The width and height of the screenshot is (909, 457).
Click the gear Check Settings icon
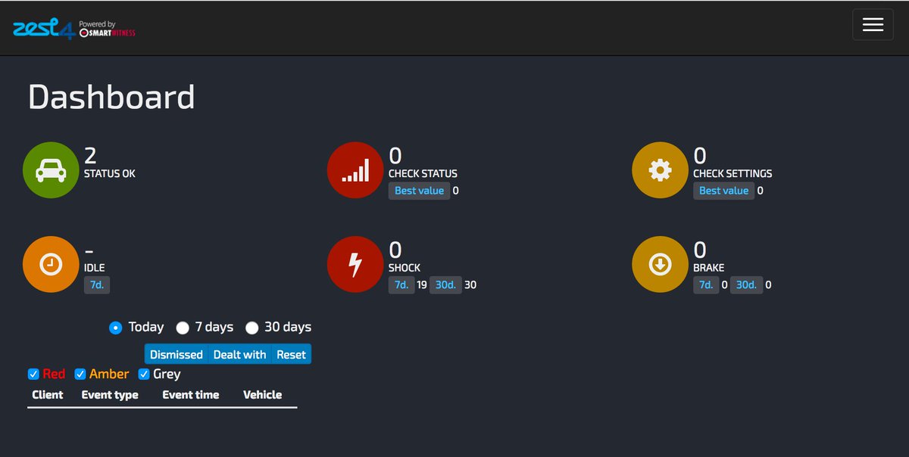point(660,171)
